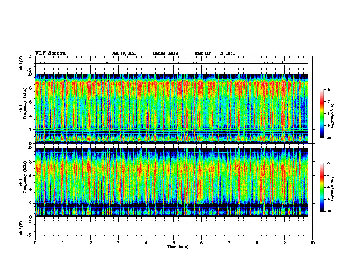Click the ch.1 color scale log(PSD) unit label
The image size is (352, 272).
pos(333,116)
